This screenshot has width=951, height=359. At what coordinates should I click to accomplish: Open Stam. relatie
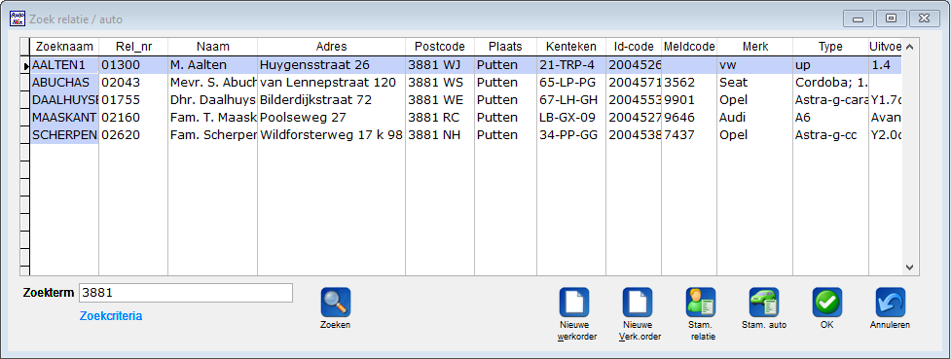point(701,302)
